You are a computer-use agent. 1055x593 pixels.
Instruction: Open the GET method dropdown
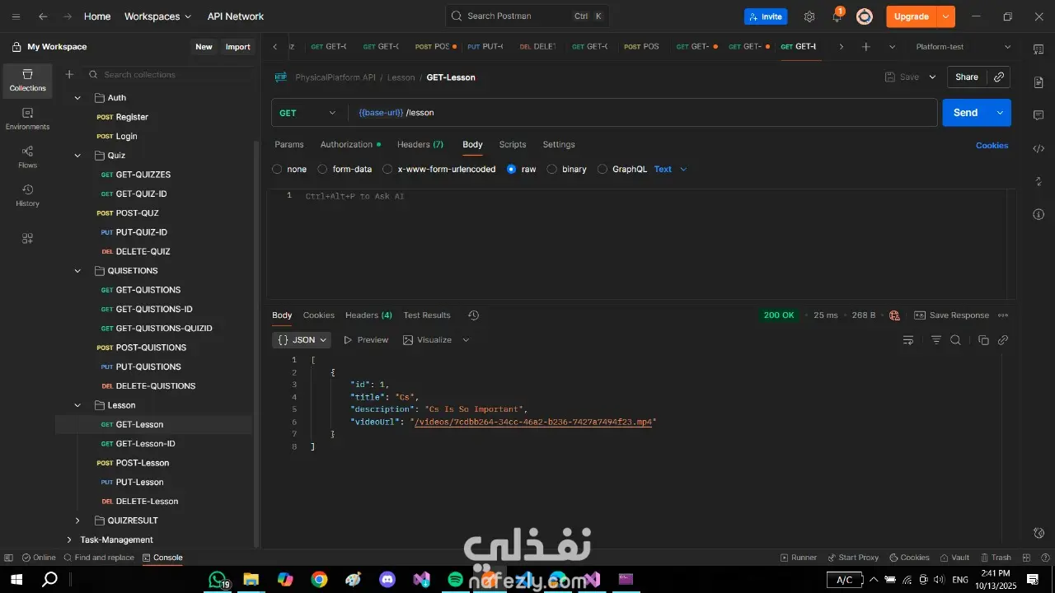(x=308, y=113)
